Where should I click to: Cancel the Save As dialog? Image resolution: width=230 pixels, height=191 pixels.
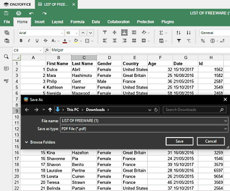click(x=211, y=141)
